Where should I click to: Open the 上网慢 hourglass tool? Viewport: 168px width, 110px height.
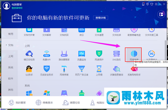pos(99,71)
